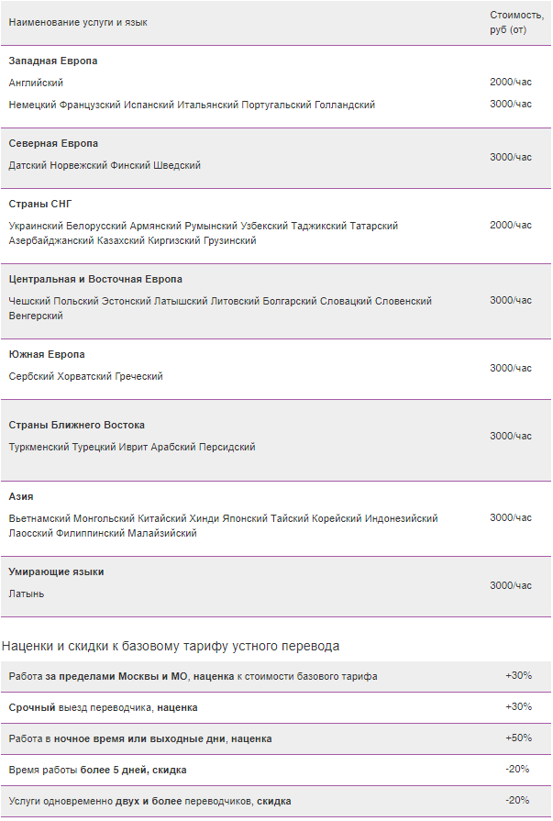
Task: Select the 'Срочный выезд переводчика' surcharge row
Action: [x=275, y=707]
